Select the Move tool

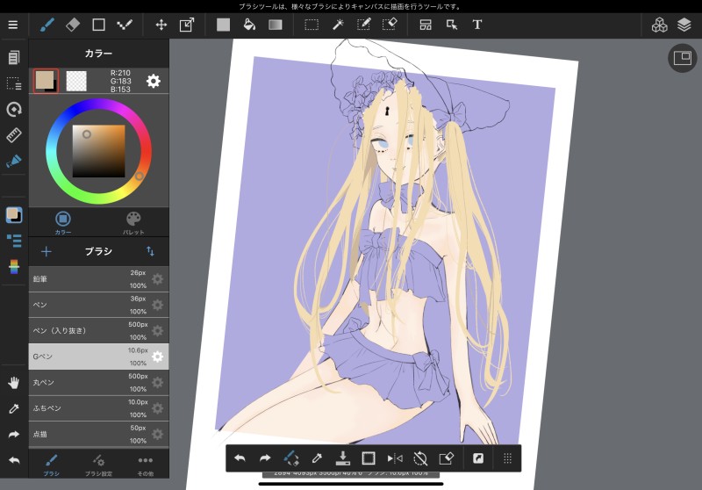pyautogui.click(x=161, y=25)
